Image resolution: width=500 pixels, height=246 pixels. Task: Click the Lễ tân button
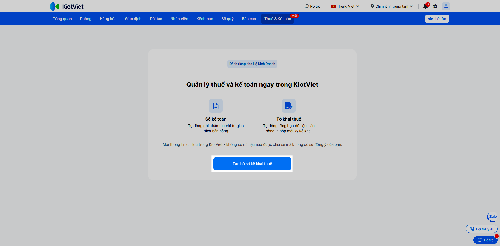pyautogui.click(x=437, y=19)
